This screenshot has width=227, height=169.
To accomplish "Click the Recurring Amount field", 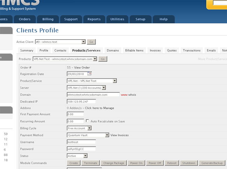I will [75, 121].
